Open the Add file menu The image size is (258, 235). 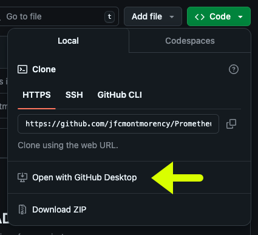[x=153, y=16]
